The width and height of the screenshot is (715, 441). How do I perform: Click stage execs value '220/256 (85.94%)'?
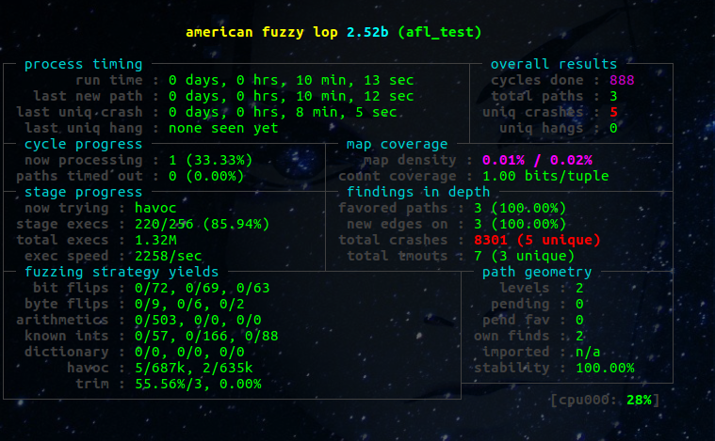pos(203,224)
